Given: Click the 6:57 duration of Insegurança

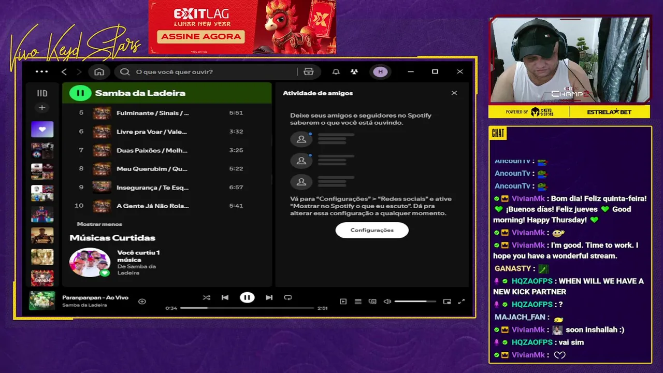Looking at the screenshot, I should 236,187.
